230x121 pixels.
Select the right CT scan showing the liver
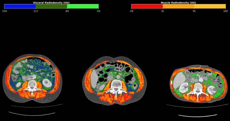(x=198, y=84)
